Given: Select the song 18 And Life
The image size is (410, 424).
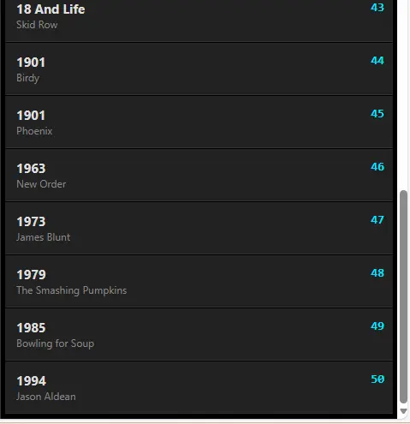Looking at the screenshot, I should click(199, 20).
